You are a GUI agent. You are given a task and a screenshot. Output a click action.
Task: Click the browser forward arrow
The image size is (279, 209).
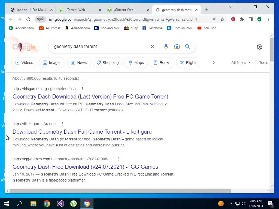[20, 19]
